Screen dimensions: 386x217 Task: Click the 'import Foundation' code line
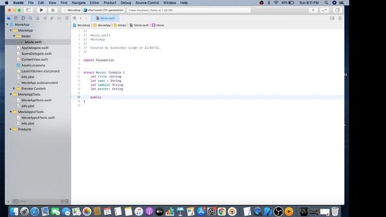point(99,60)
